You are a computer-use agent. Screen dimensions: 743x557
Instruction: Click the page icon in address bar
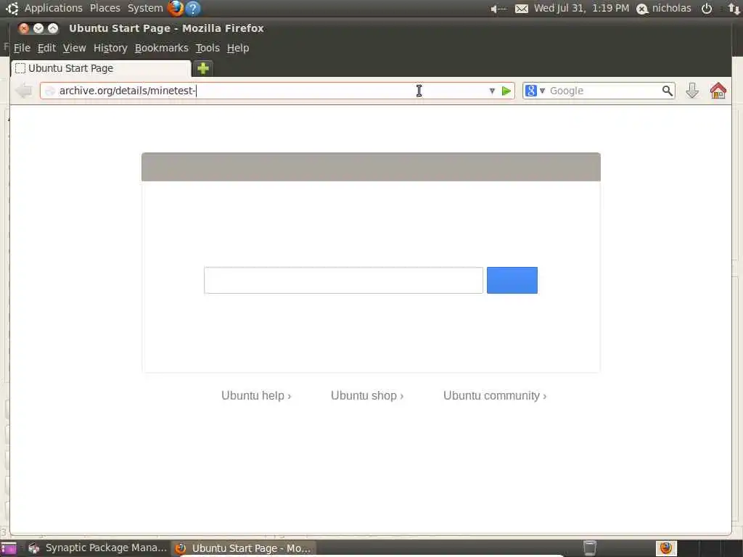(50, 91)
